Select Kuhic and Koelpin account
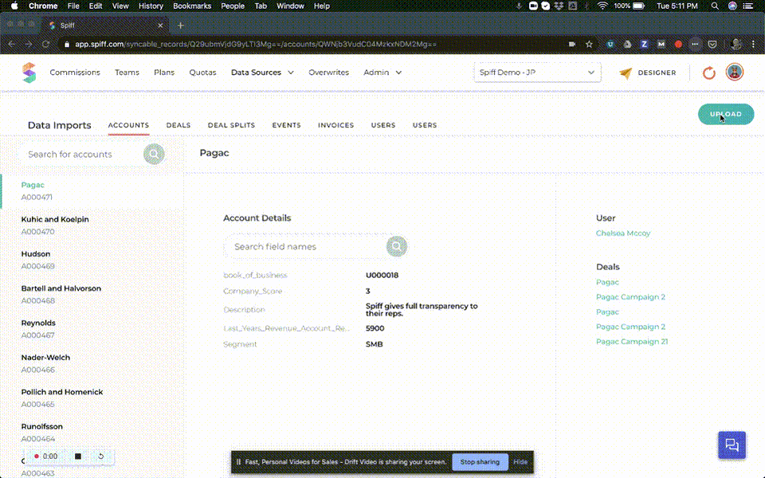The height and width of the screenshot is (478, 765). point(92,225)
